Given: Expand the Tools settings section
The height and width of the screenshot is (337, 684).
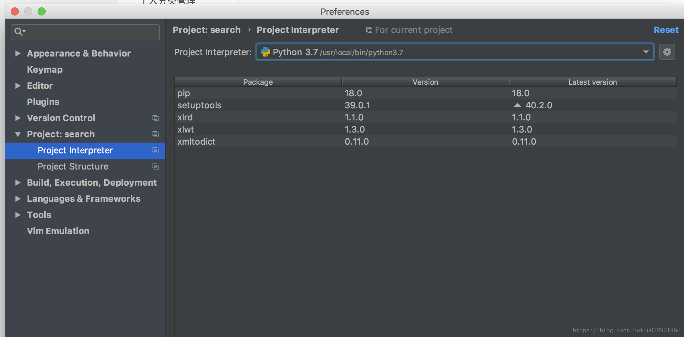Looking at the screenshot, I should (18, 215).
